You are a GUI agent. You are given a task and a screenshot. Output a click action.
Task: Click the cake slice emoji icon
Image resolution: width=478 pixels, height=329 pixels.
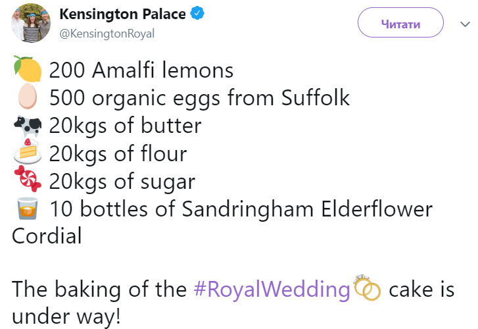28,153
